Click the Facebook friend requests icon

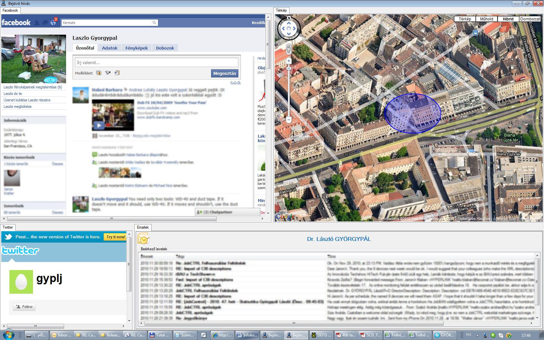(x=37, y=23)
